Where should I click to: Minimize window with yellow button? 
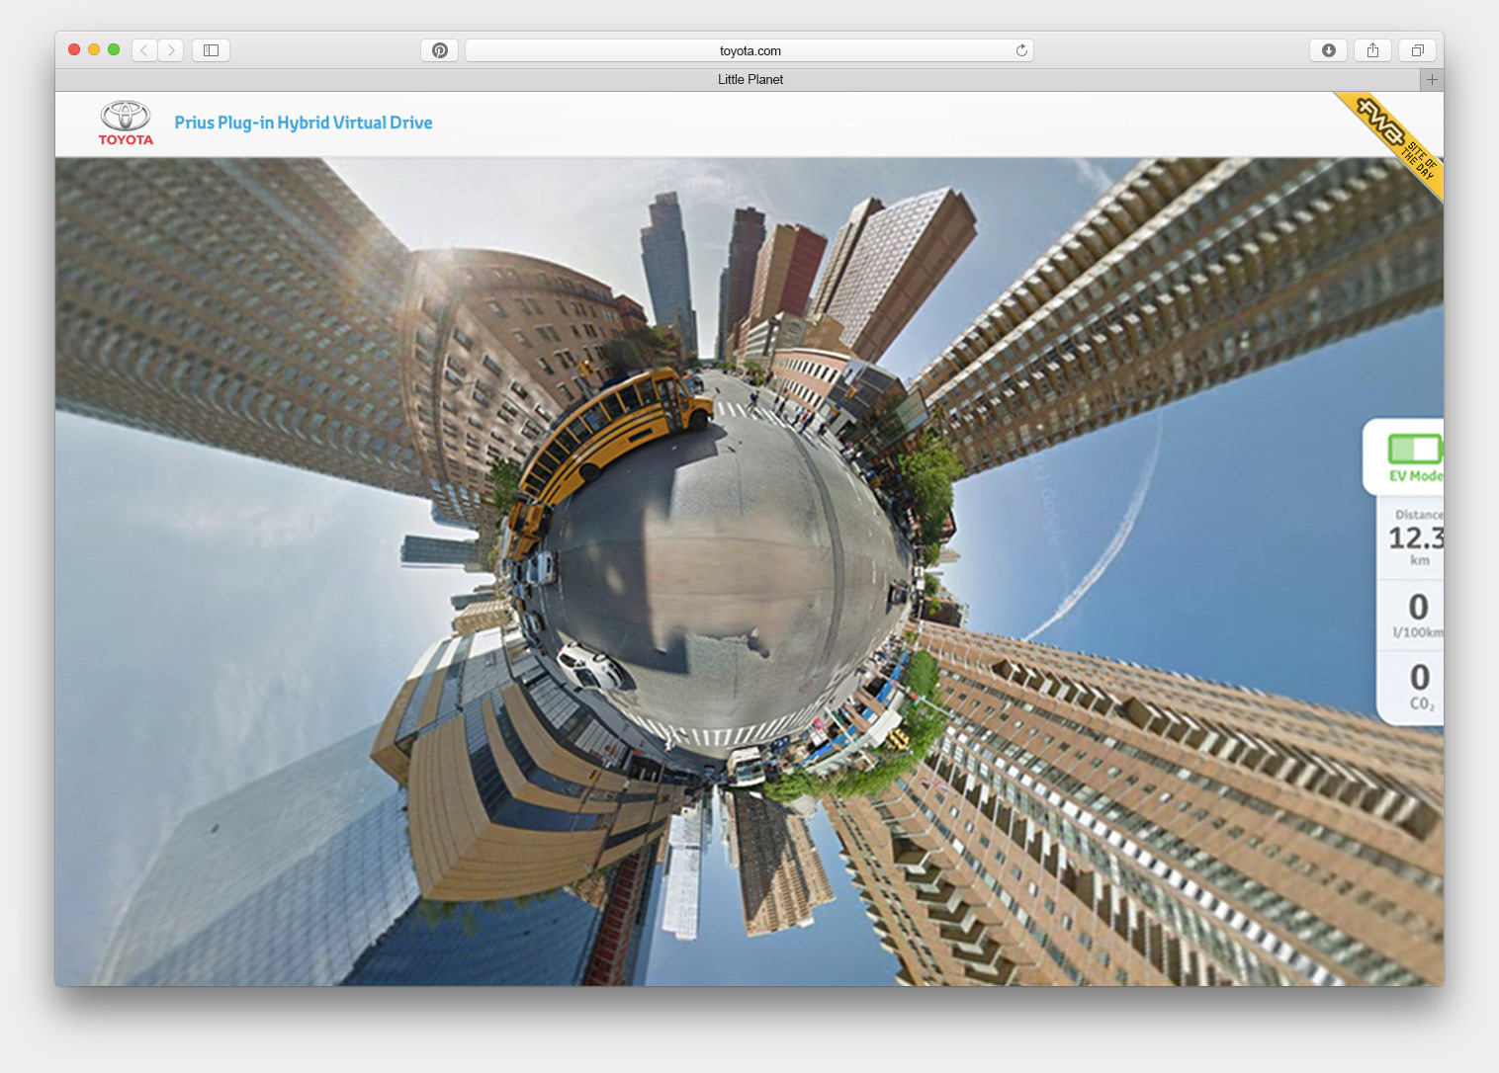click(94, 49)
